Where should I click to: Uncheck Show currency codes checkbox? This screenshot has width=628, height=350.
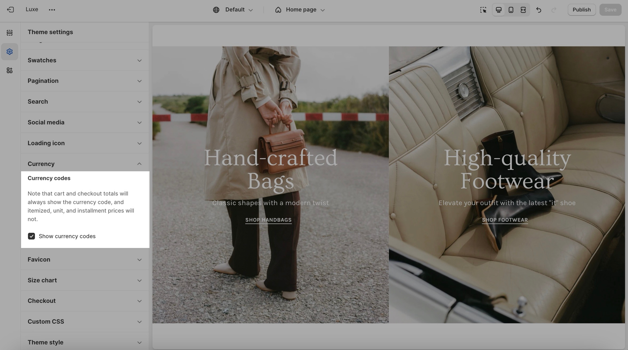tap(31, 236)
